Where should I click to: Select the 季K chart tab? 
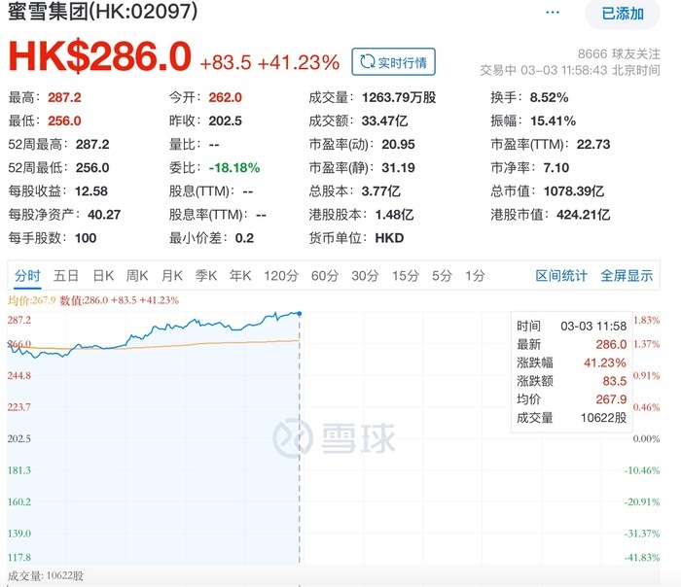206,275
